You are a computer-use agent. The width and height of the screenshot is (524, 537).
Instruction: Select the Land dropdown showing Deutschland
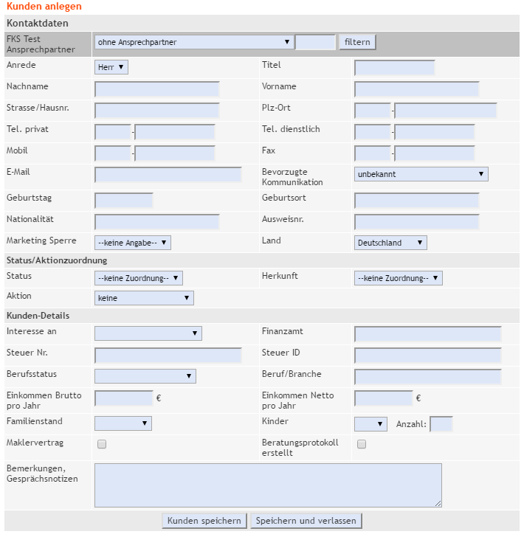[x=390, y=243]
